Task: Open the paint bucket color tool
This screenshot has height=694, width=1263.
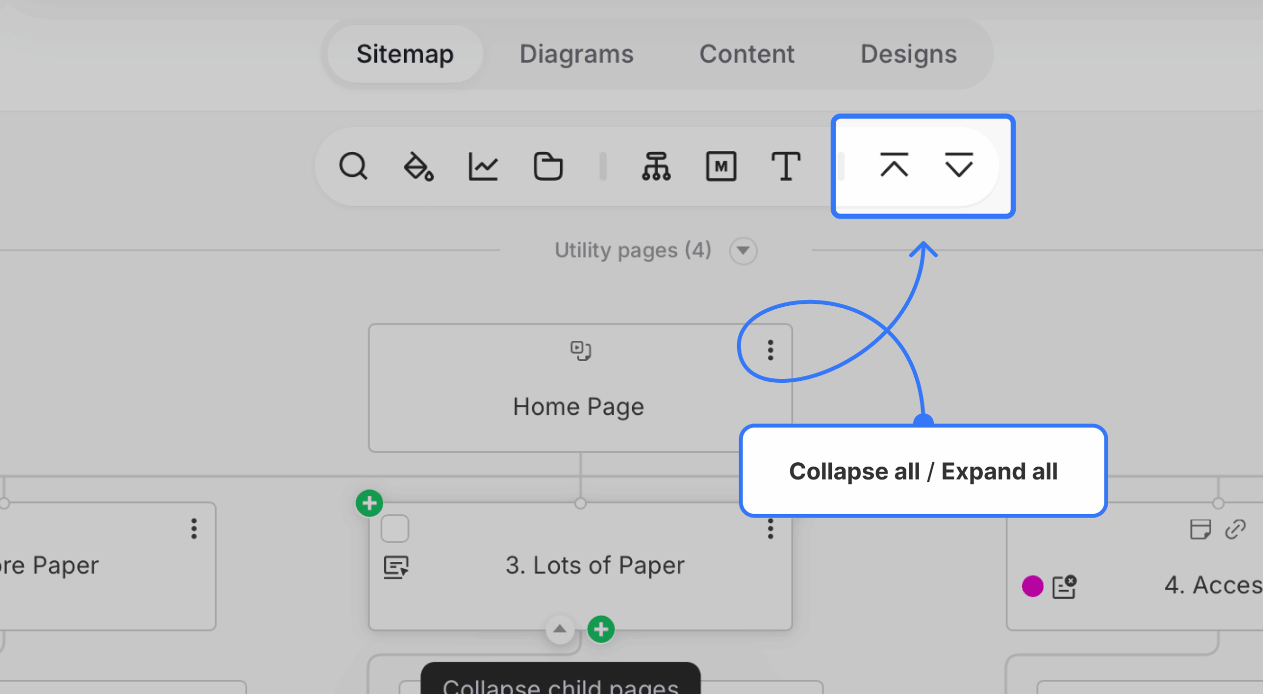Action: click(x=418, y=166)
